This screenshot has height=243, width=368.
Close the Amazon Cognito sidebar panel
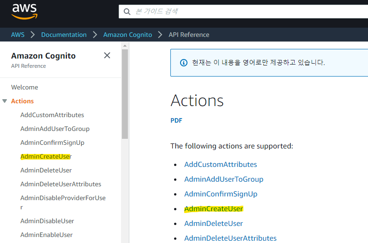pos(107,55)
